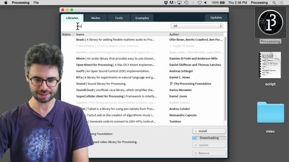Expand the All category dropdown
Screen dimensions: 289x162
pyautogui.click(x=197, y=26)
